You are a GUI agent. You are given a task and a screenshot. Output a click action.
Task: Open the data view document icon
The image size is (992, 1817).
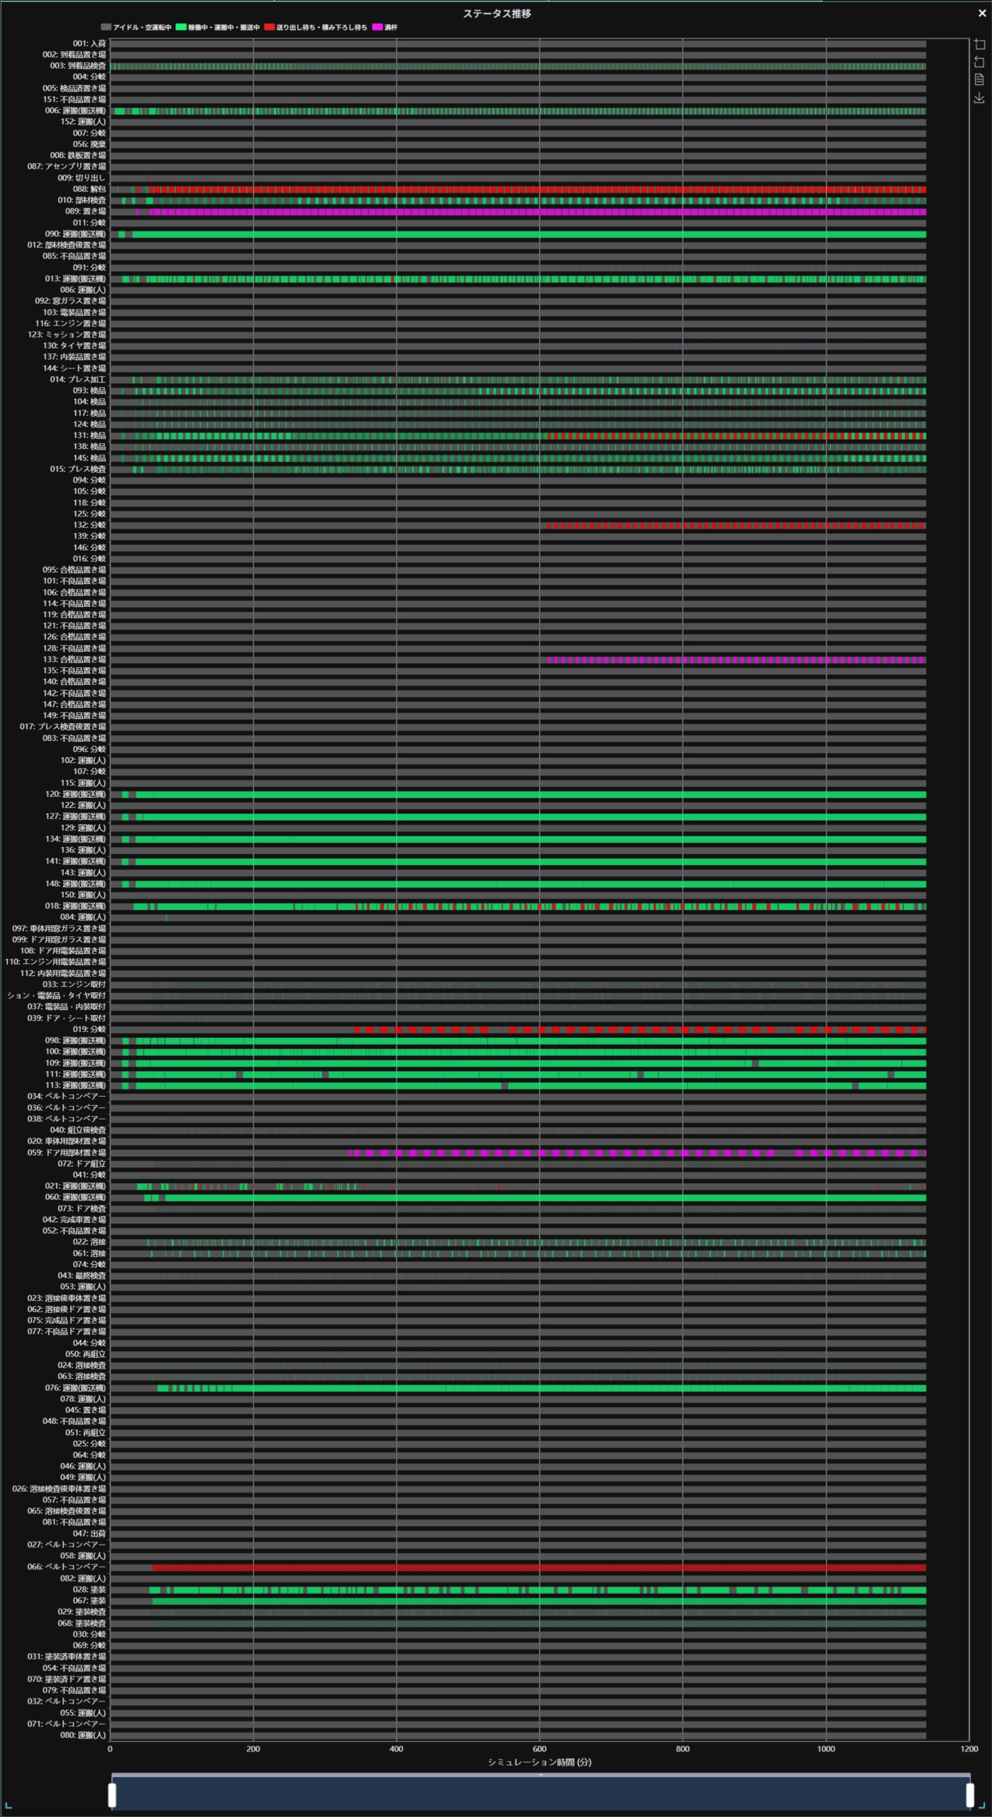[x=979, y=79]
